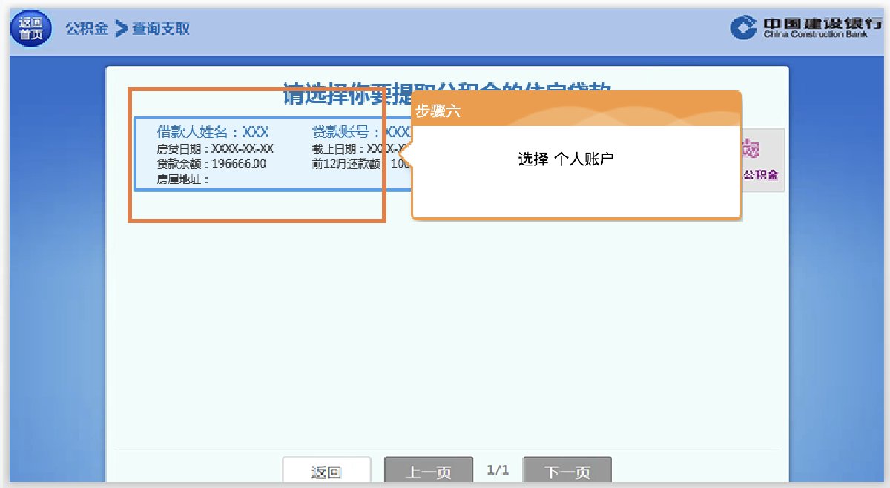Select the loan card with 借款人姓名：XXX

coord(273,154)
